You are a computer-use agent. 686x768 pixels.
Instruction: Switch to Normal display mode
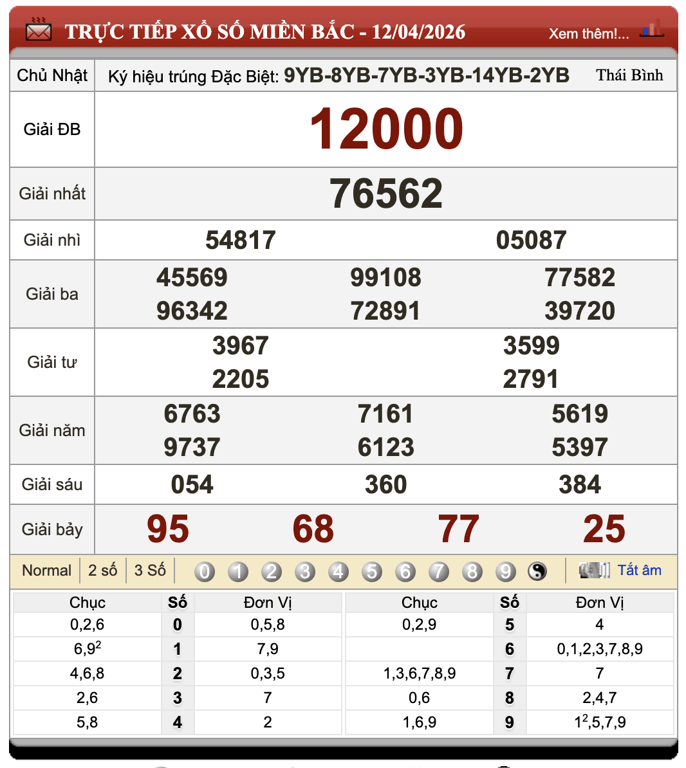pos(46,571)
